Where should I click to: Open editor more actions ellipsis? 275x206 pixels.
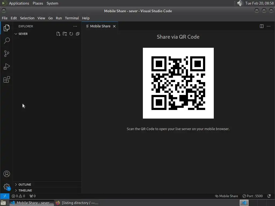coord(269,26)
